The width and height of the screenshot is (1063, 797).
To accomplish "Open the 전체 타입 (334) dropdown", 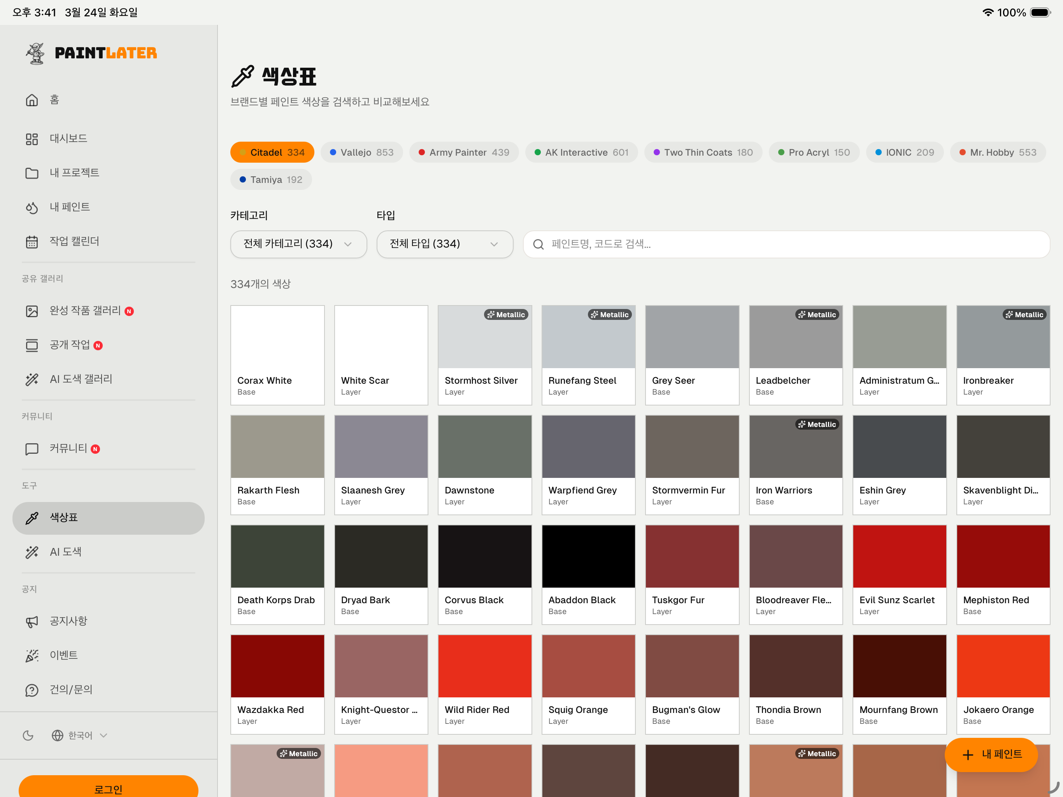I will [x=444, y=244].
